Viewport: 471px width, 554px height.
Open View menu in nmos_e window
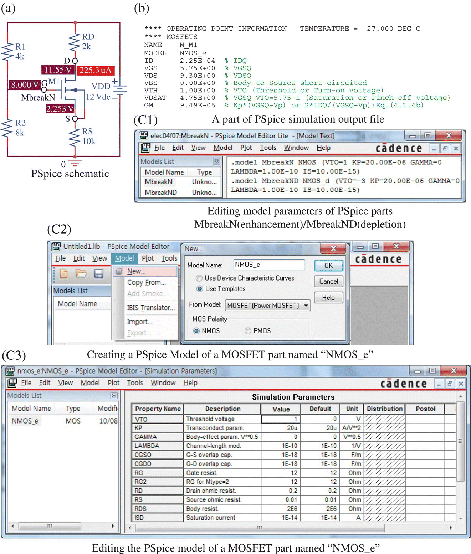[65, 383]
